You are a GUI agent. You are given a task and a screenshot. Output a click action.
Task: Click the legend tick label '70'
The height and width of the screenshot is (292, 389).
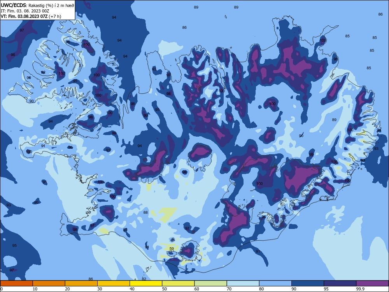click(229, 289)
